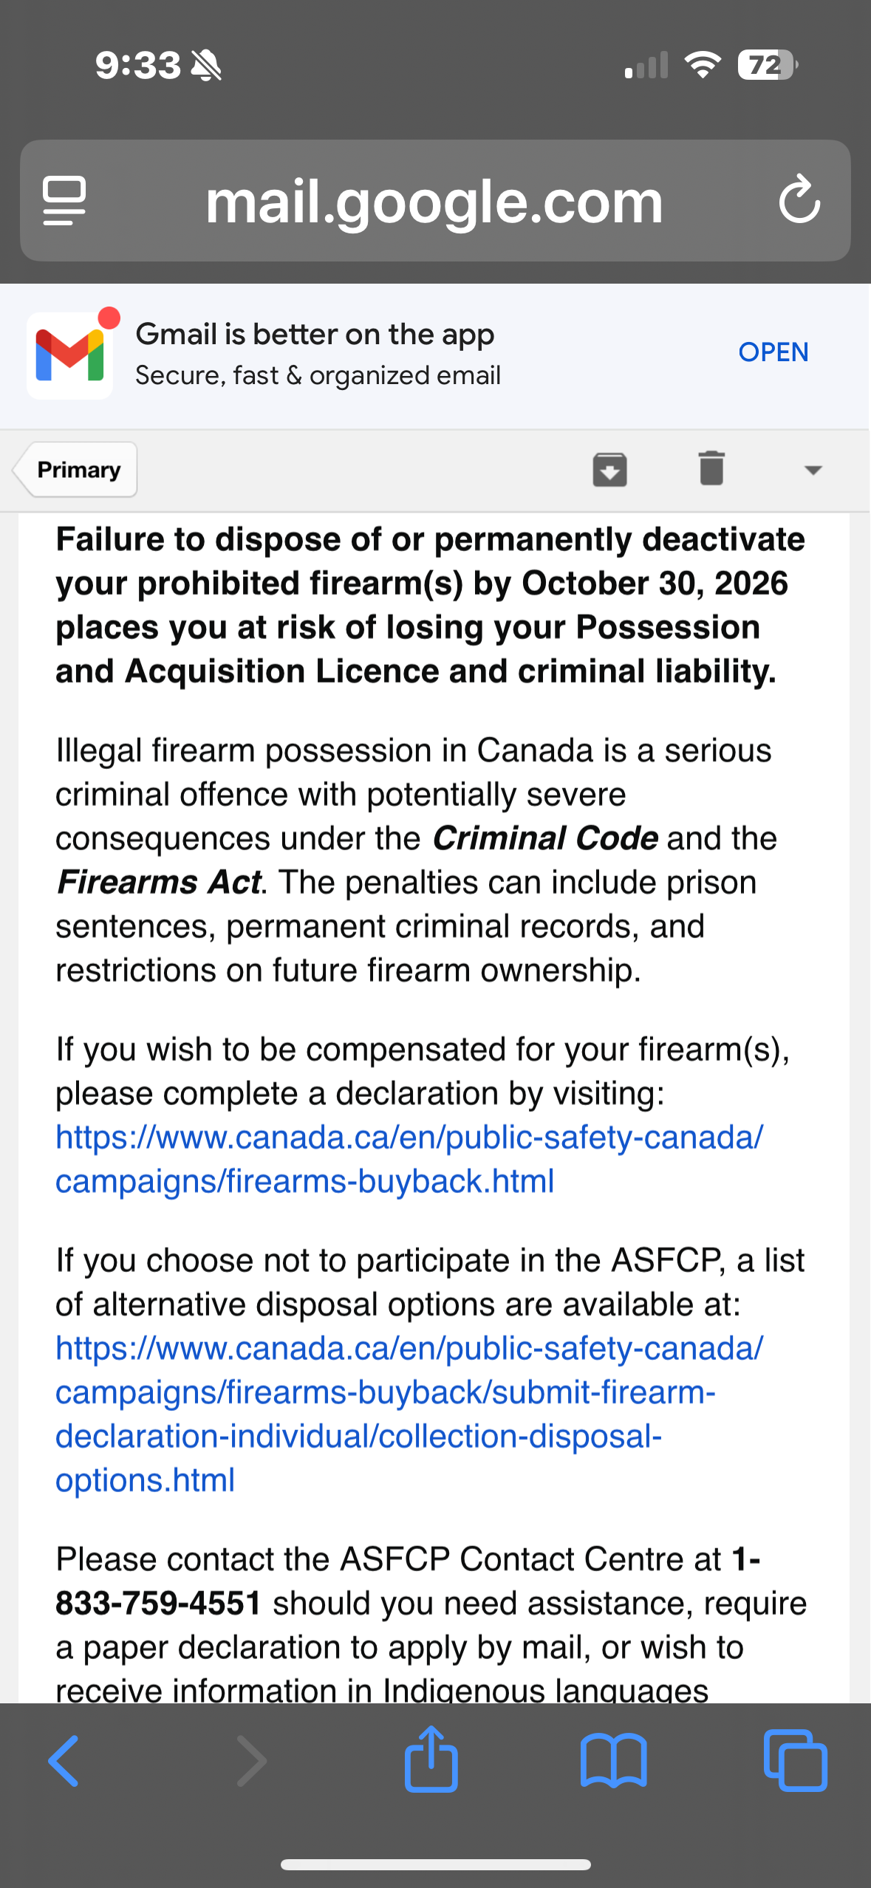Screen dimensions: 871x1888
Task: Archive this email with the archive icon
Action: 609,470
